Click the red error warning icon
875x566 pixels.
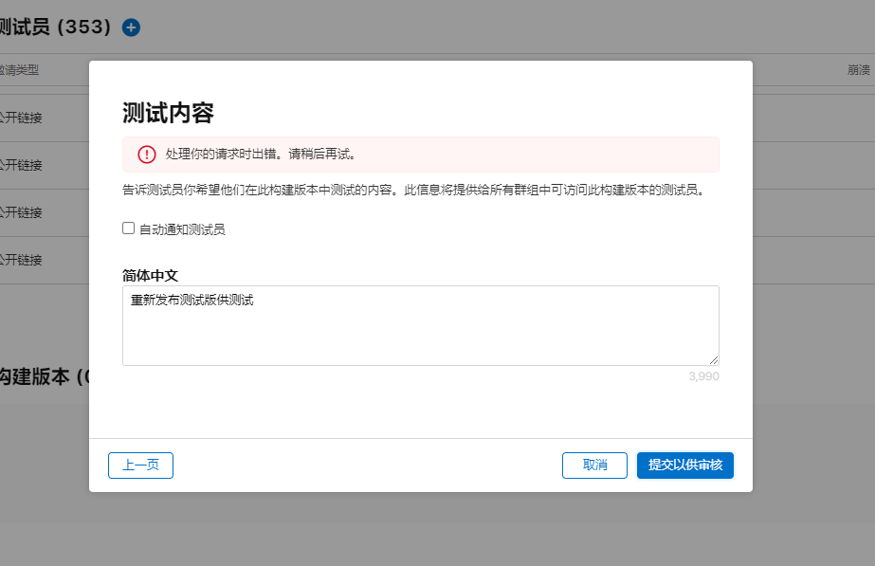coord(146,155)
